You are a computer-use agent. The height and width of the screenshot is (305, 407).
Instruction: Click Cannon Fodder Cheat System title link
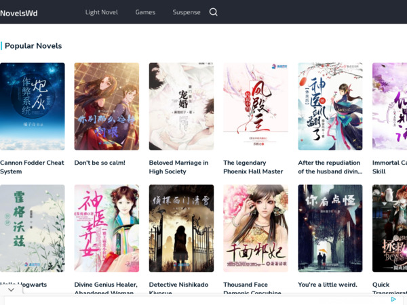(32, 167)
